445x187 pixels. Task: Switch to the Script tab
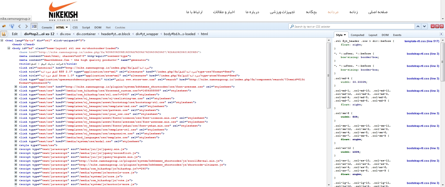pyautogui.click(x=86, y=27)
